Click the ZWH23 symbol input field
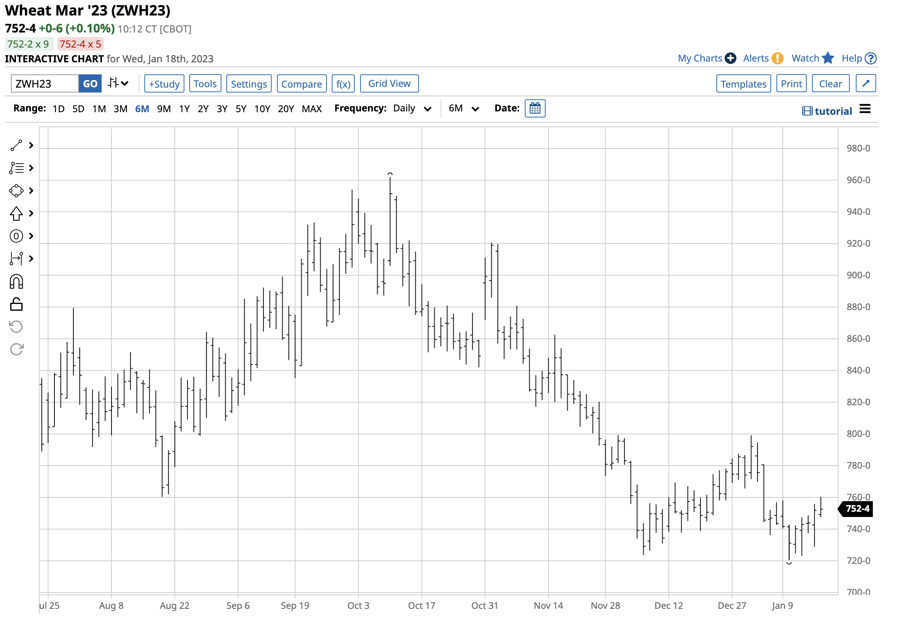This screenshot has height=636, width=900. tap(45, 84)
